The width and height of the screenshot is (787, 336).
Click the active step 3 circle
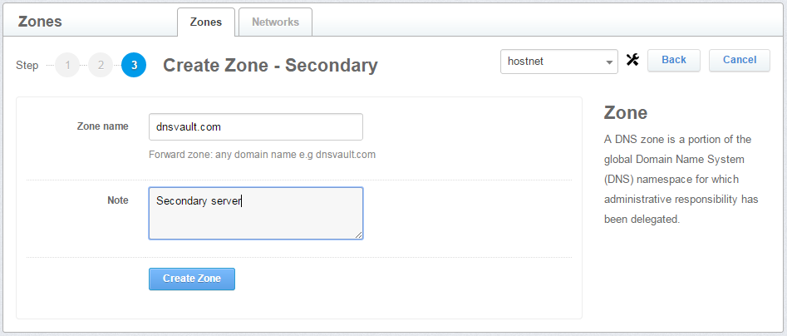point(134,65)
